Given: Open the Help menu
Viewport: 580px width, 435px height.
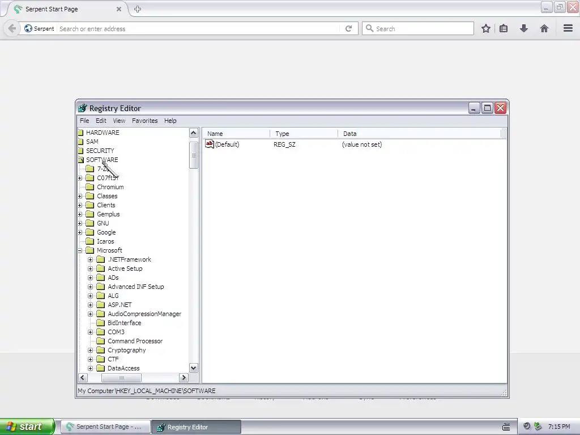Looking at the screenshot, I should point(170,121).
